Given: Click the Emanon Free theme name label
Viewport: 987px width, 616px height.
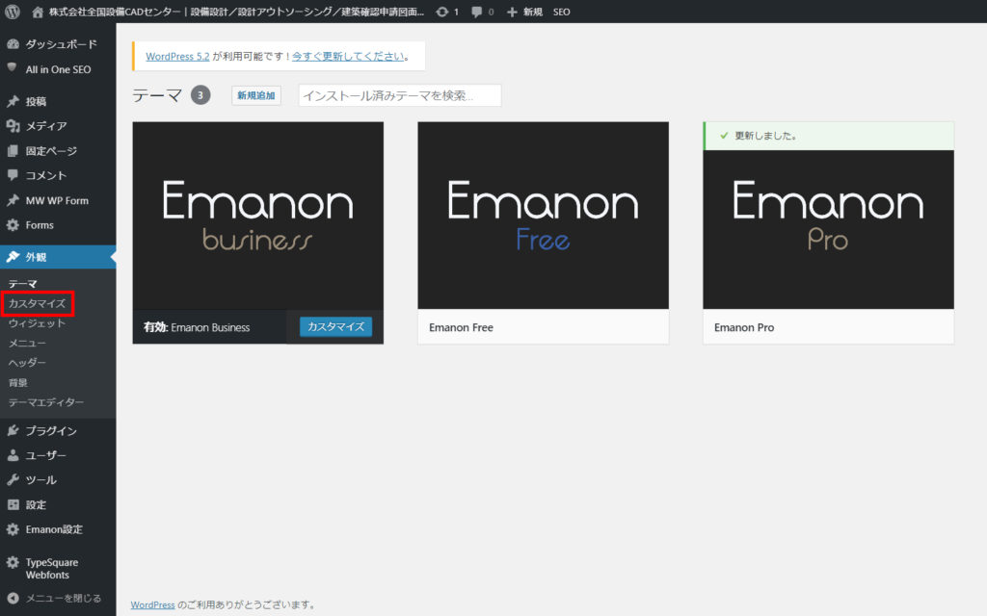Looking at the screenshot, I should pos(462,327).
